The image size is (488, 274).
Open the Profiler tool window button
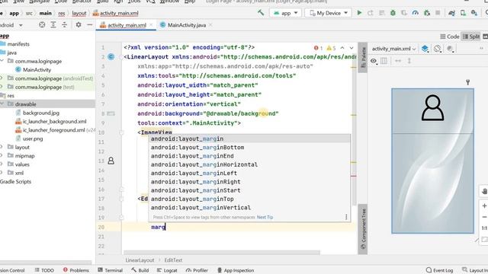tap(197, 270)
